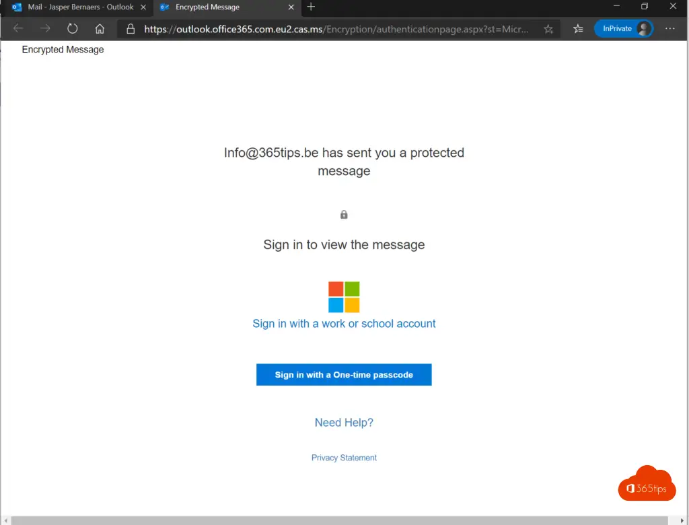Image resolution: width=689 pixels, height=525 pixels.
Task: Open browser settings and more menu
Action: pyautogui.click(x=669, y=28)
